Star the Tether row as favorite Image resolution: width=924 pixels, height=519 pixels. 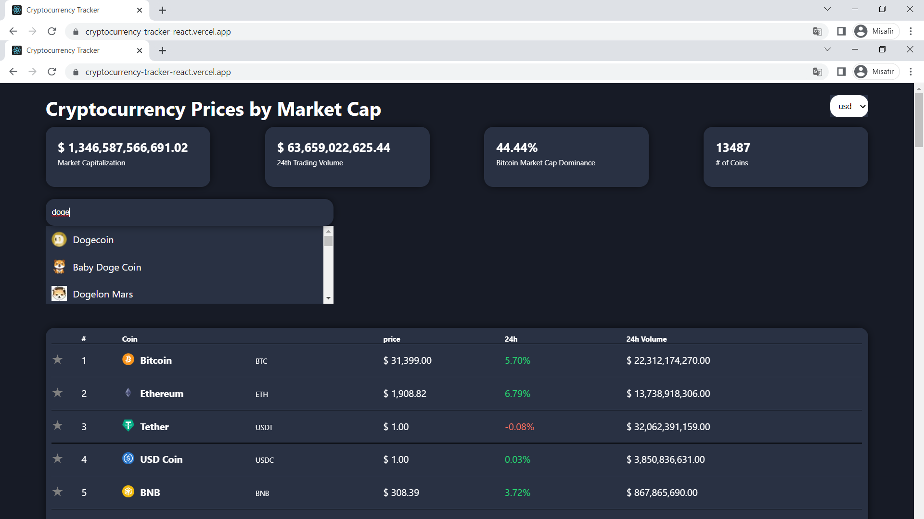pyautogui.click(x=58, y=425)
